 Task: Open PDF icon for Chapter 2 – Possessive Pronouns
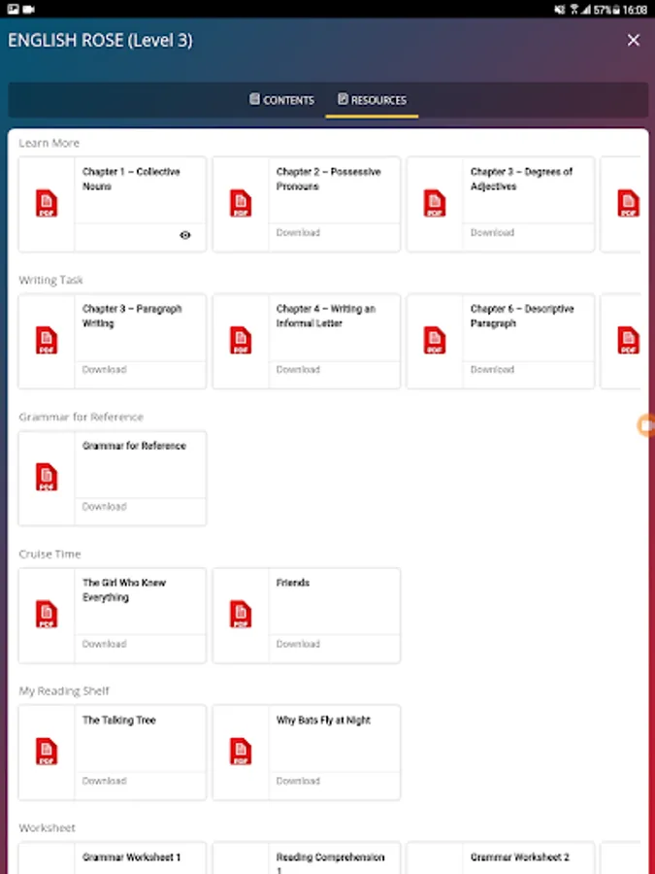tap(241, 204)
